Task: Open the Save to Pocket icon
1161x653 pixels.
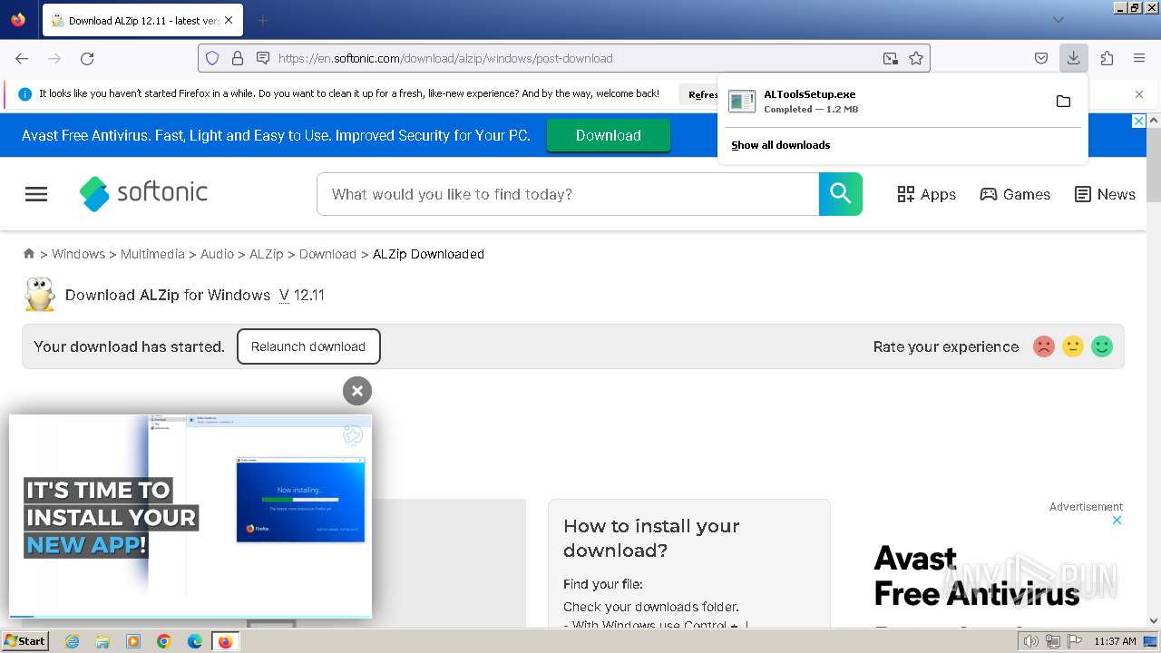Action: pyautogui.click(x=1041, y=58)
